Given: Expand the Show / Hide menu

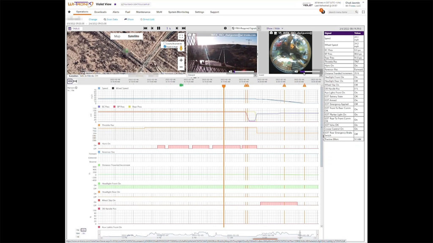Looking at the screenshot, I should coord(276,28).
